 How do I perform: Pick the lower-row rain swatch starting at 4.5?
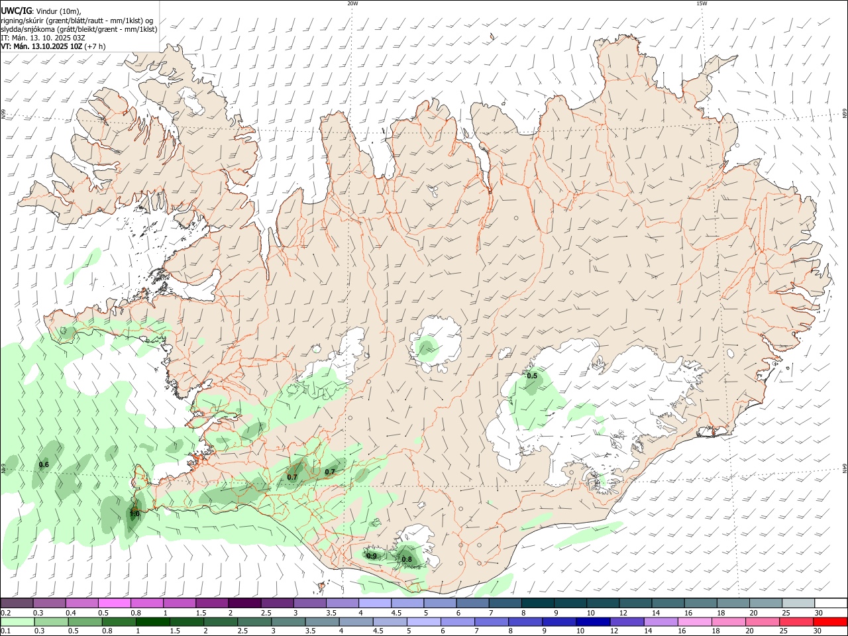(x=390, y=621)
